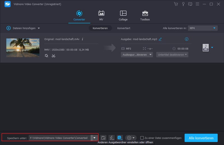Image resolution: width=224 pixels, height=145 pixels.
Task: Rename output file with pencil icon
Action: coord(160,39)
